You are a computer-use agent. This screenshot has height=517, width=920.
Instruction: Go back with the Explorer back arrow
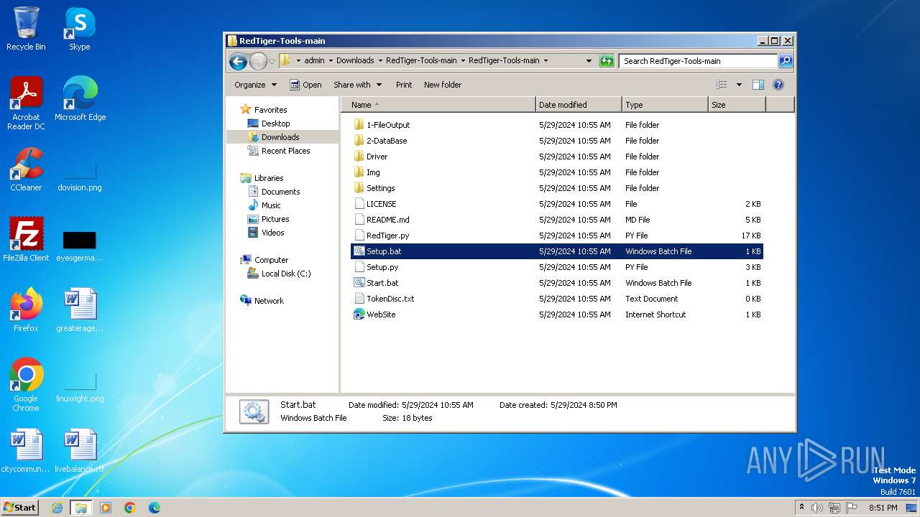tap(239, 61)
